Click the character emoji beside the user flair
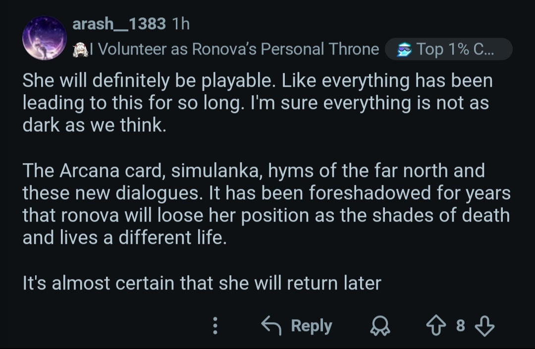The width and height of the screenshot is (535, 349). (80, 49)
